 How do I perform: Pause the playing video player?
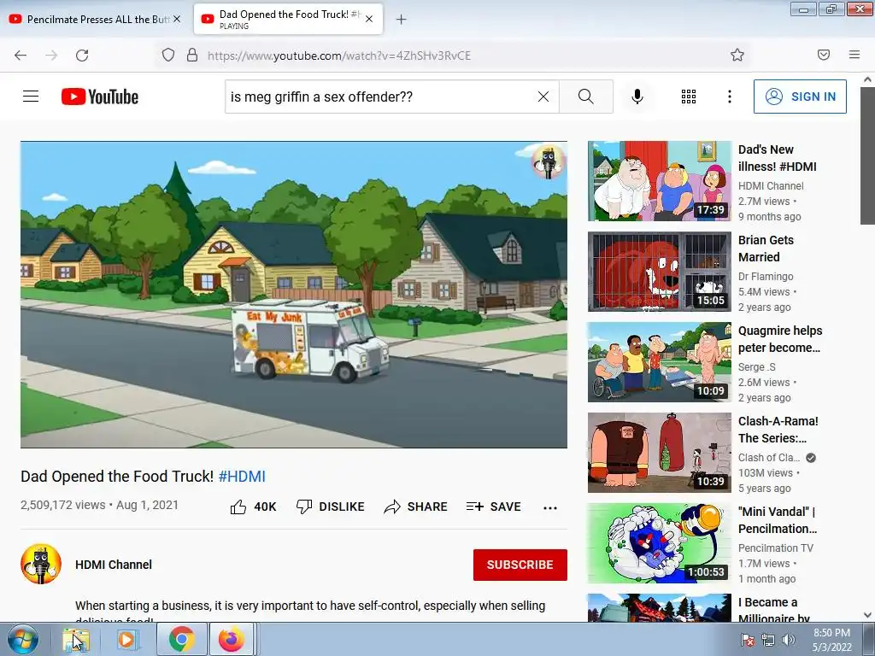coord(294,294)
